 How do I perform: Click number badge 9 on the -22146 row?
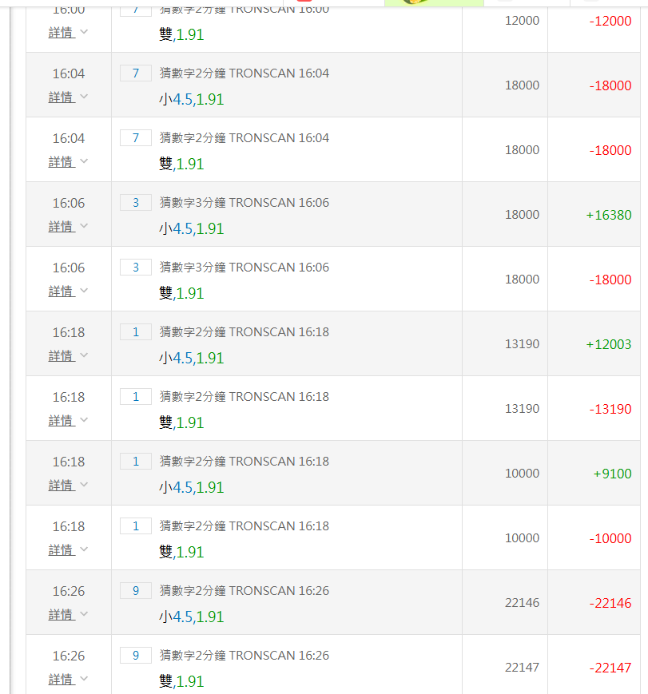[x=136, y=591]
